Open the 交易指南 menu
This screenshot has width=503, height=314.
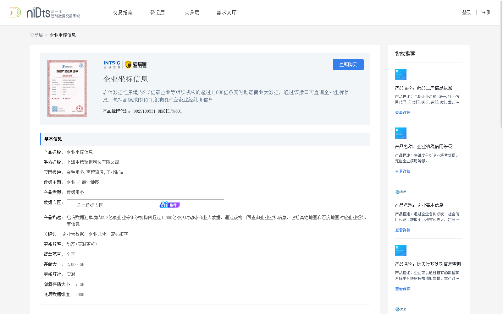123,13
